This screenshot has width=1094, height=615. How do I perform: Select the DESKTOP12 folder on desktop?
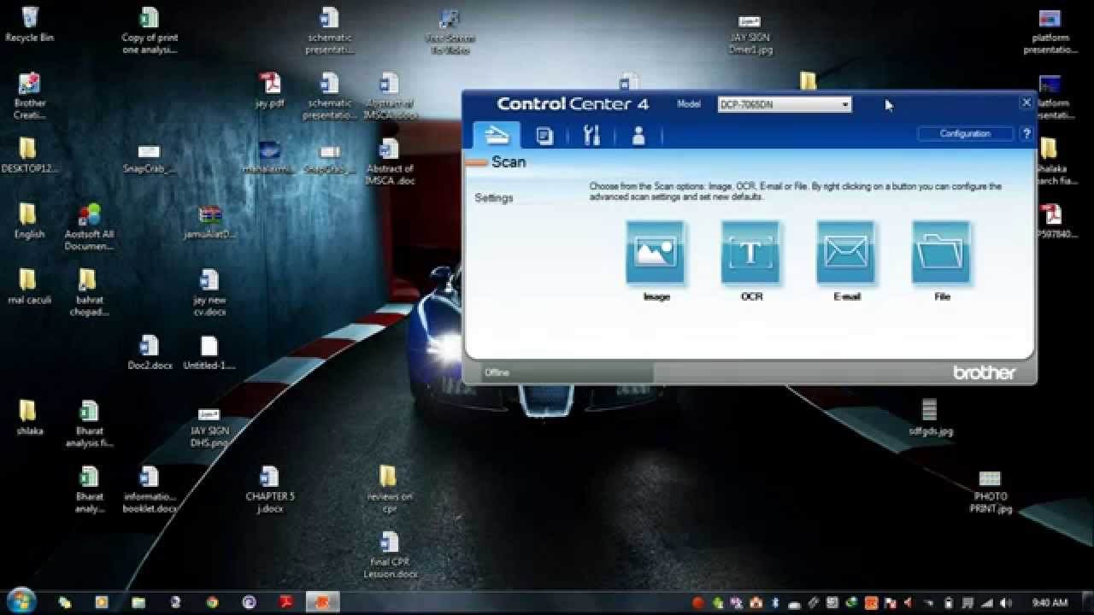(29, 155)
